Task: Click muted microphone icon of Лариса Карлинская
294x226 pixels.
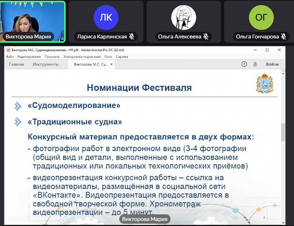Action: click(x=132, y=37)
